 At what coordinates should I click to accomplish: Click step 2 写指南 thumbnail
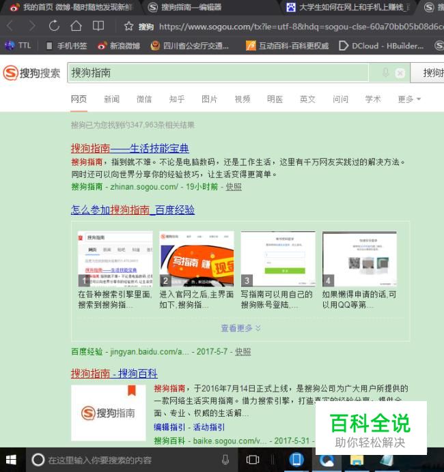[197, 259]
